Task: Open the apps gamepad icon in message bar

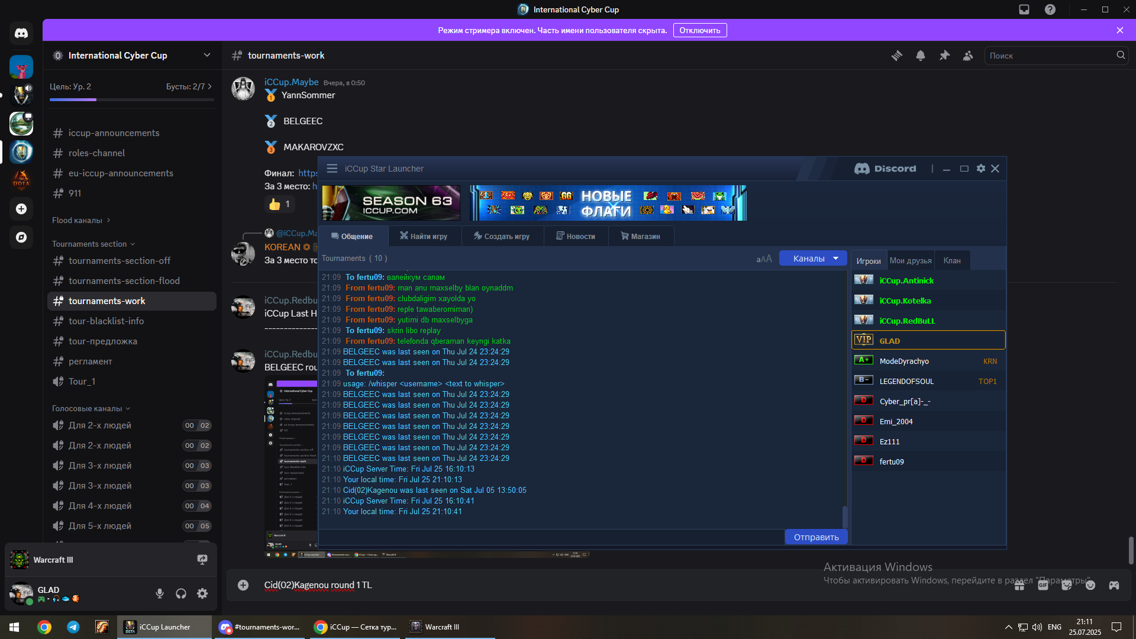Action: pyautogui.click(x=1114, y=585)
